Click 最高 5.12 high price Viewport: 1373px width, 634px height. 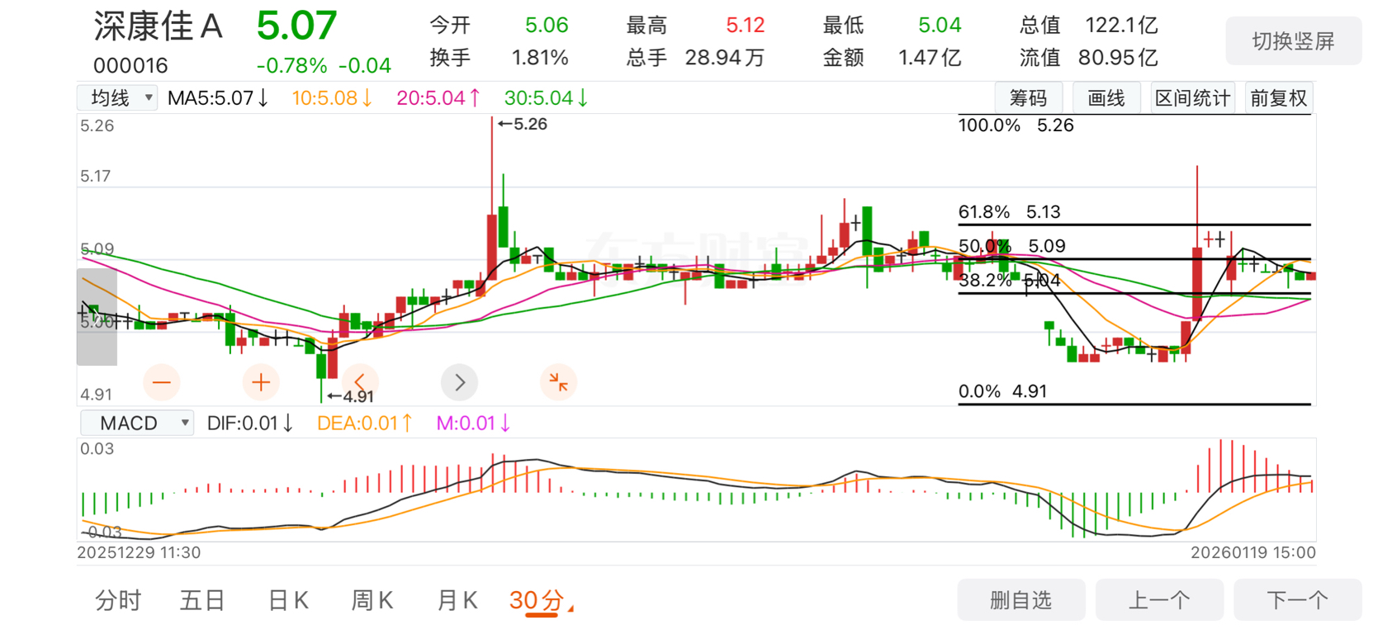coord(695,26)
